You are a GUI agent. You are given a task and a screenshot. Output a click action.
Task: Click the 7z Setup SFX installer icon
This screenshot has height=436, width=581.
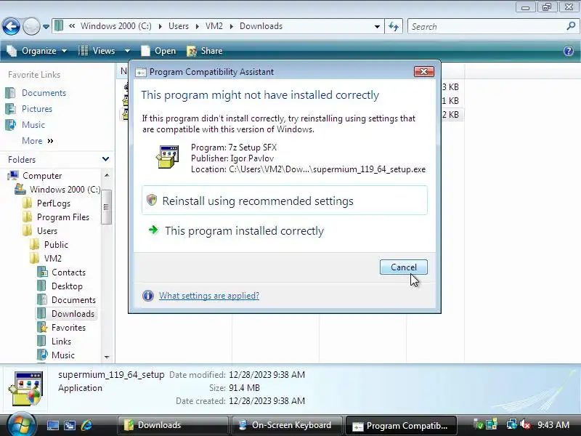click(x=168, y=157)
